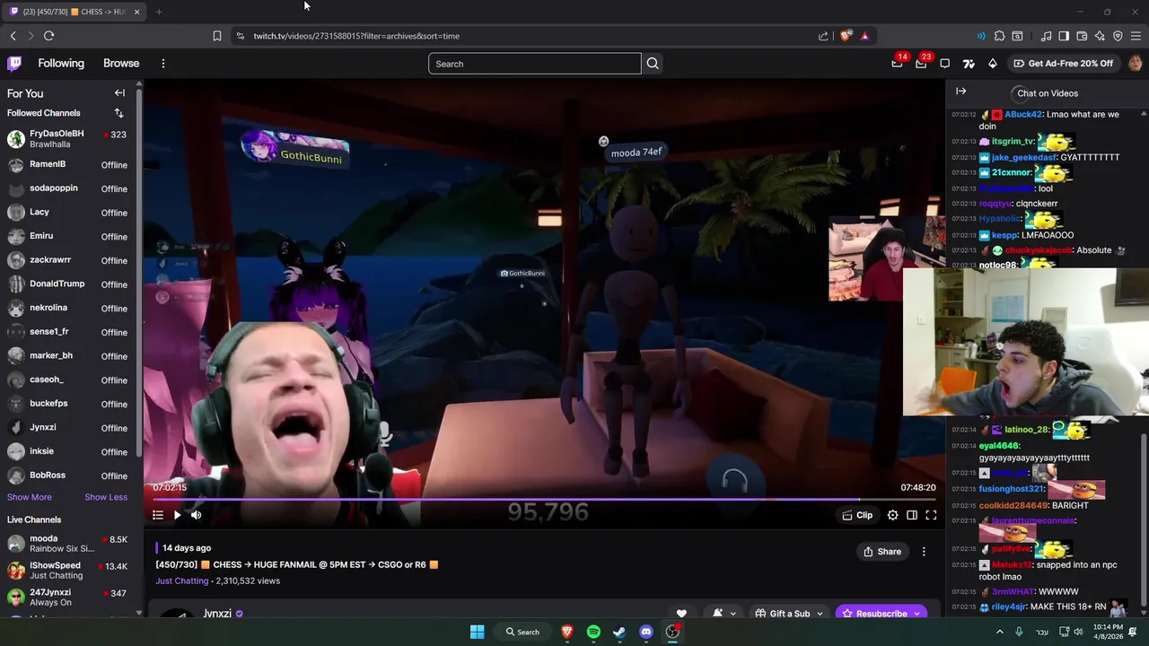Create a Clip of the video
The image size is (1149, 646).
[x=857, y=515]
